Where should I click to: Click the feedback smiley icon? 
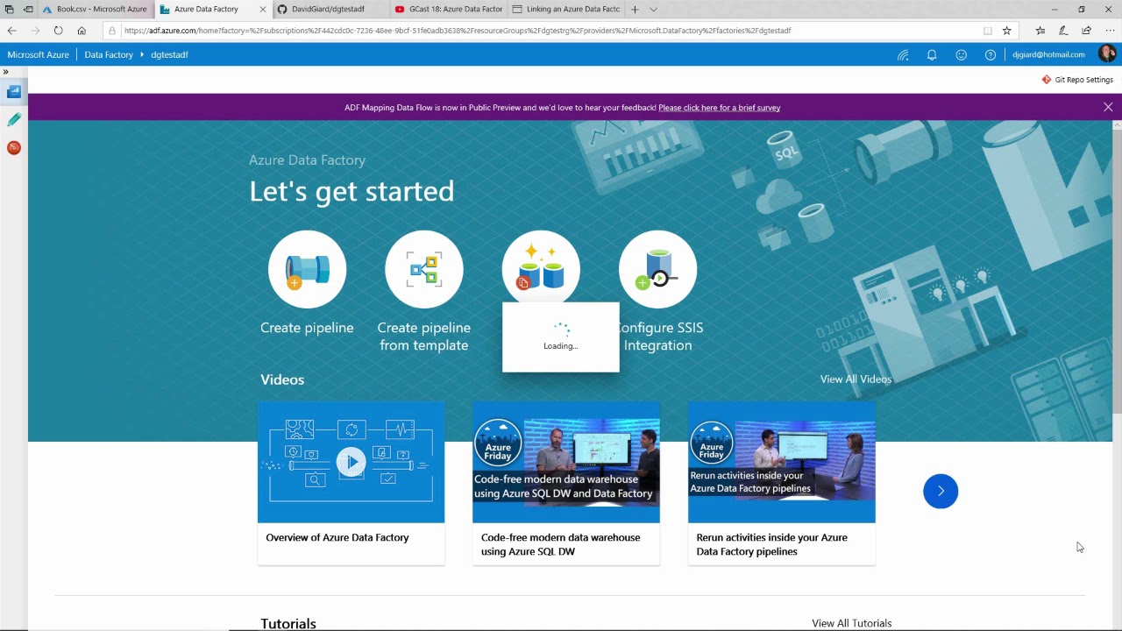click(x=962, y=54)
